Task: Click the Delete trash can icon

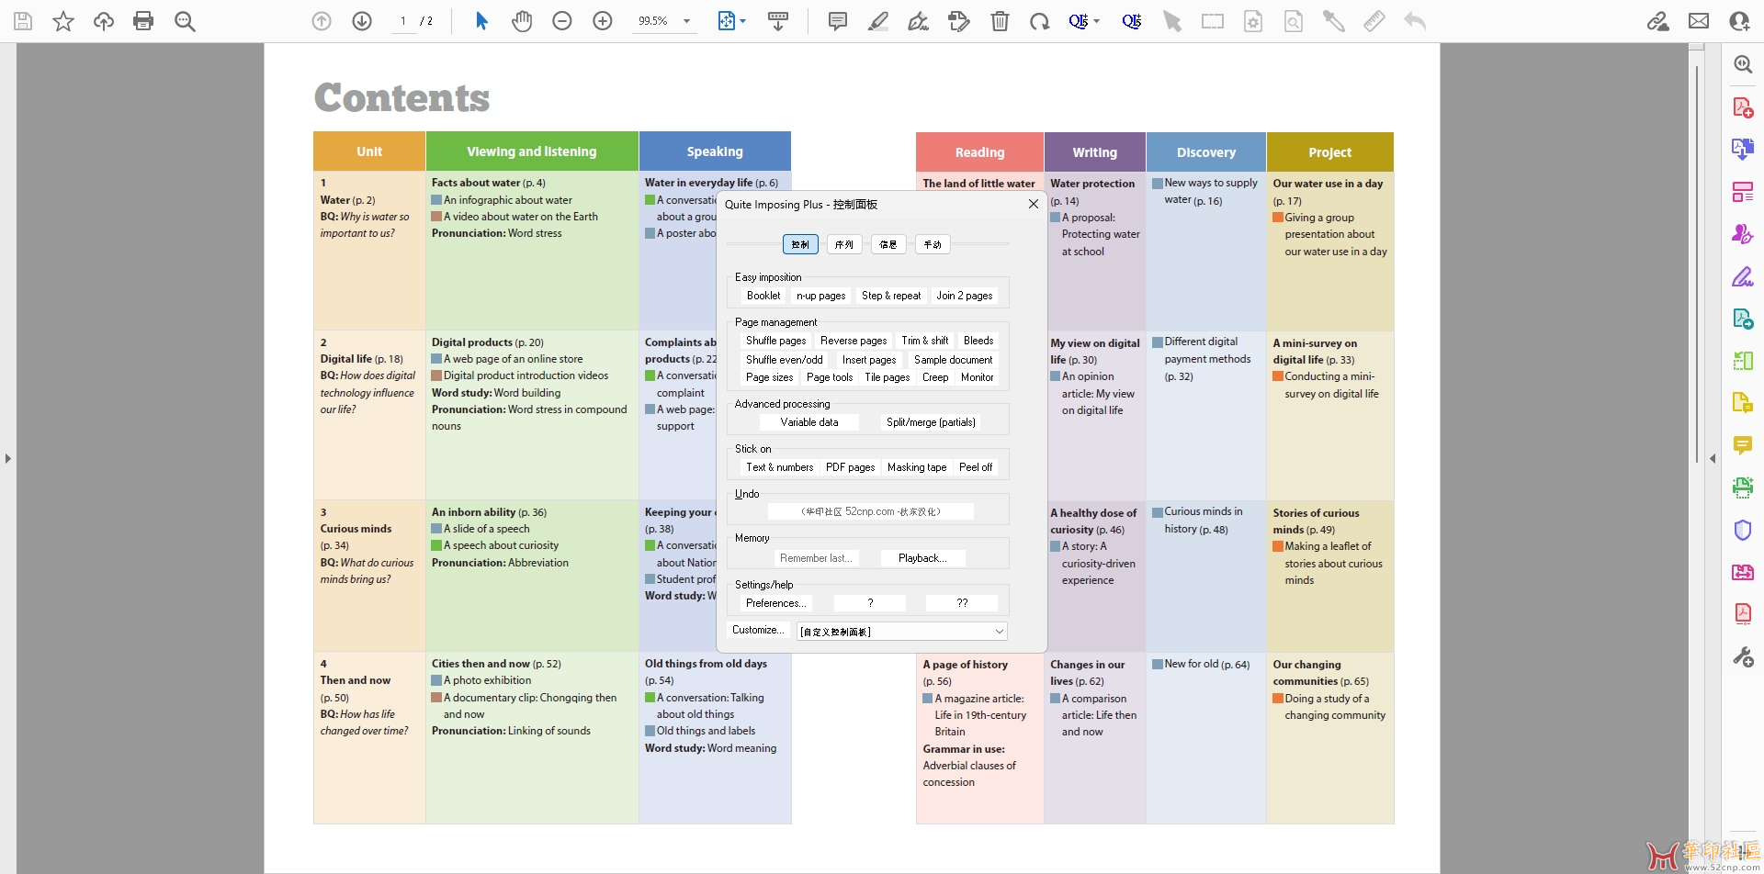Action: [x=1000, y=21]
